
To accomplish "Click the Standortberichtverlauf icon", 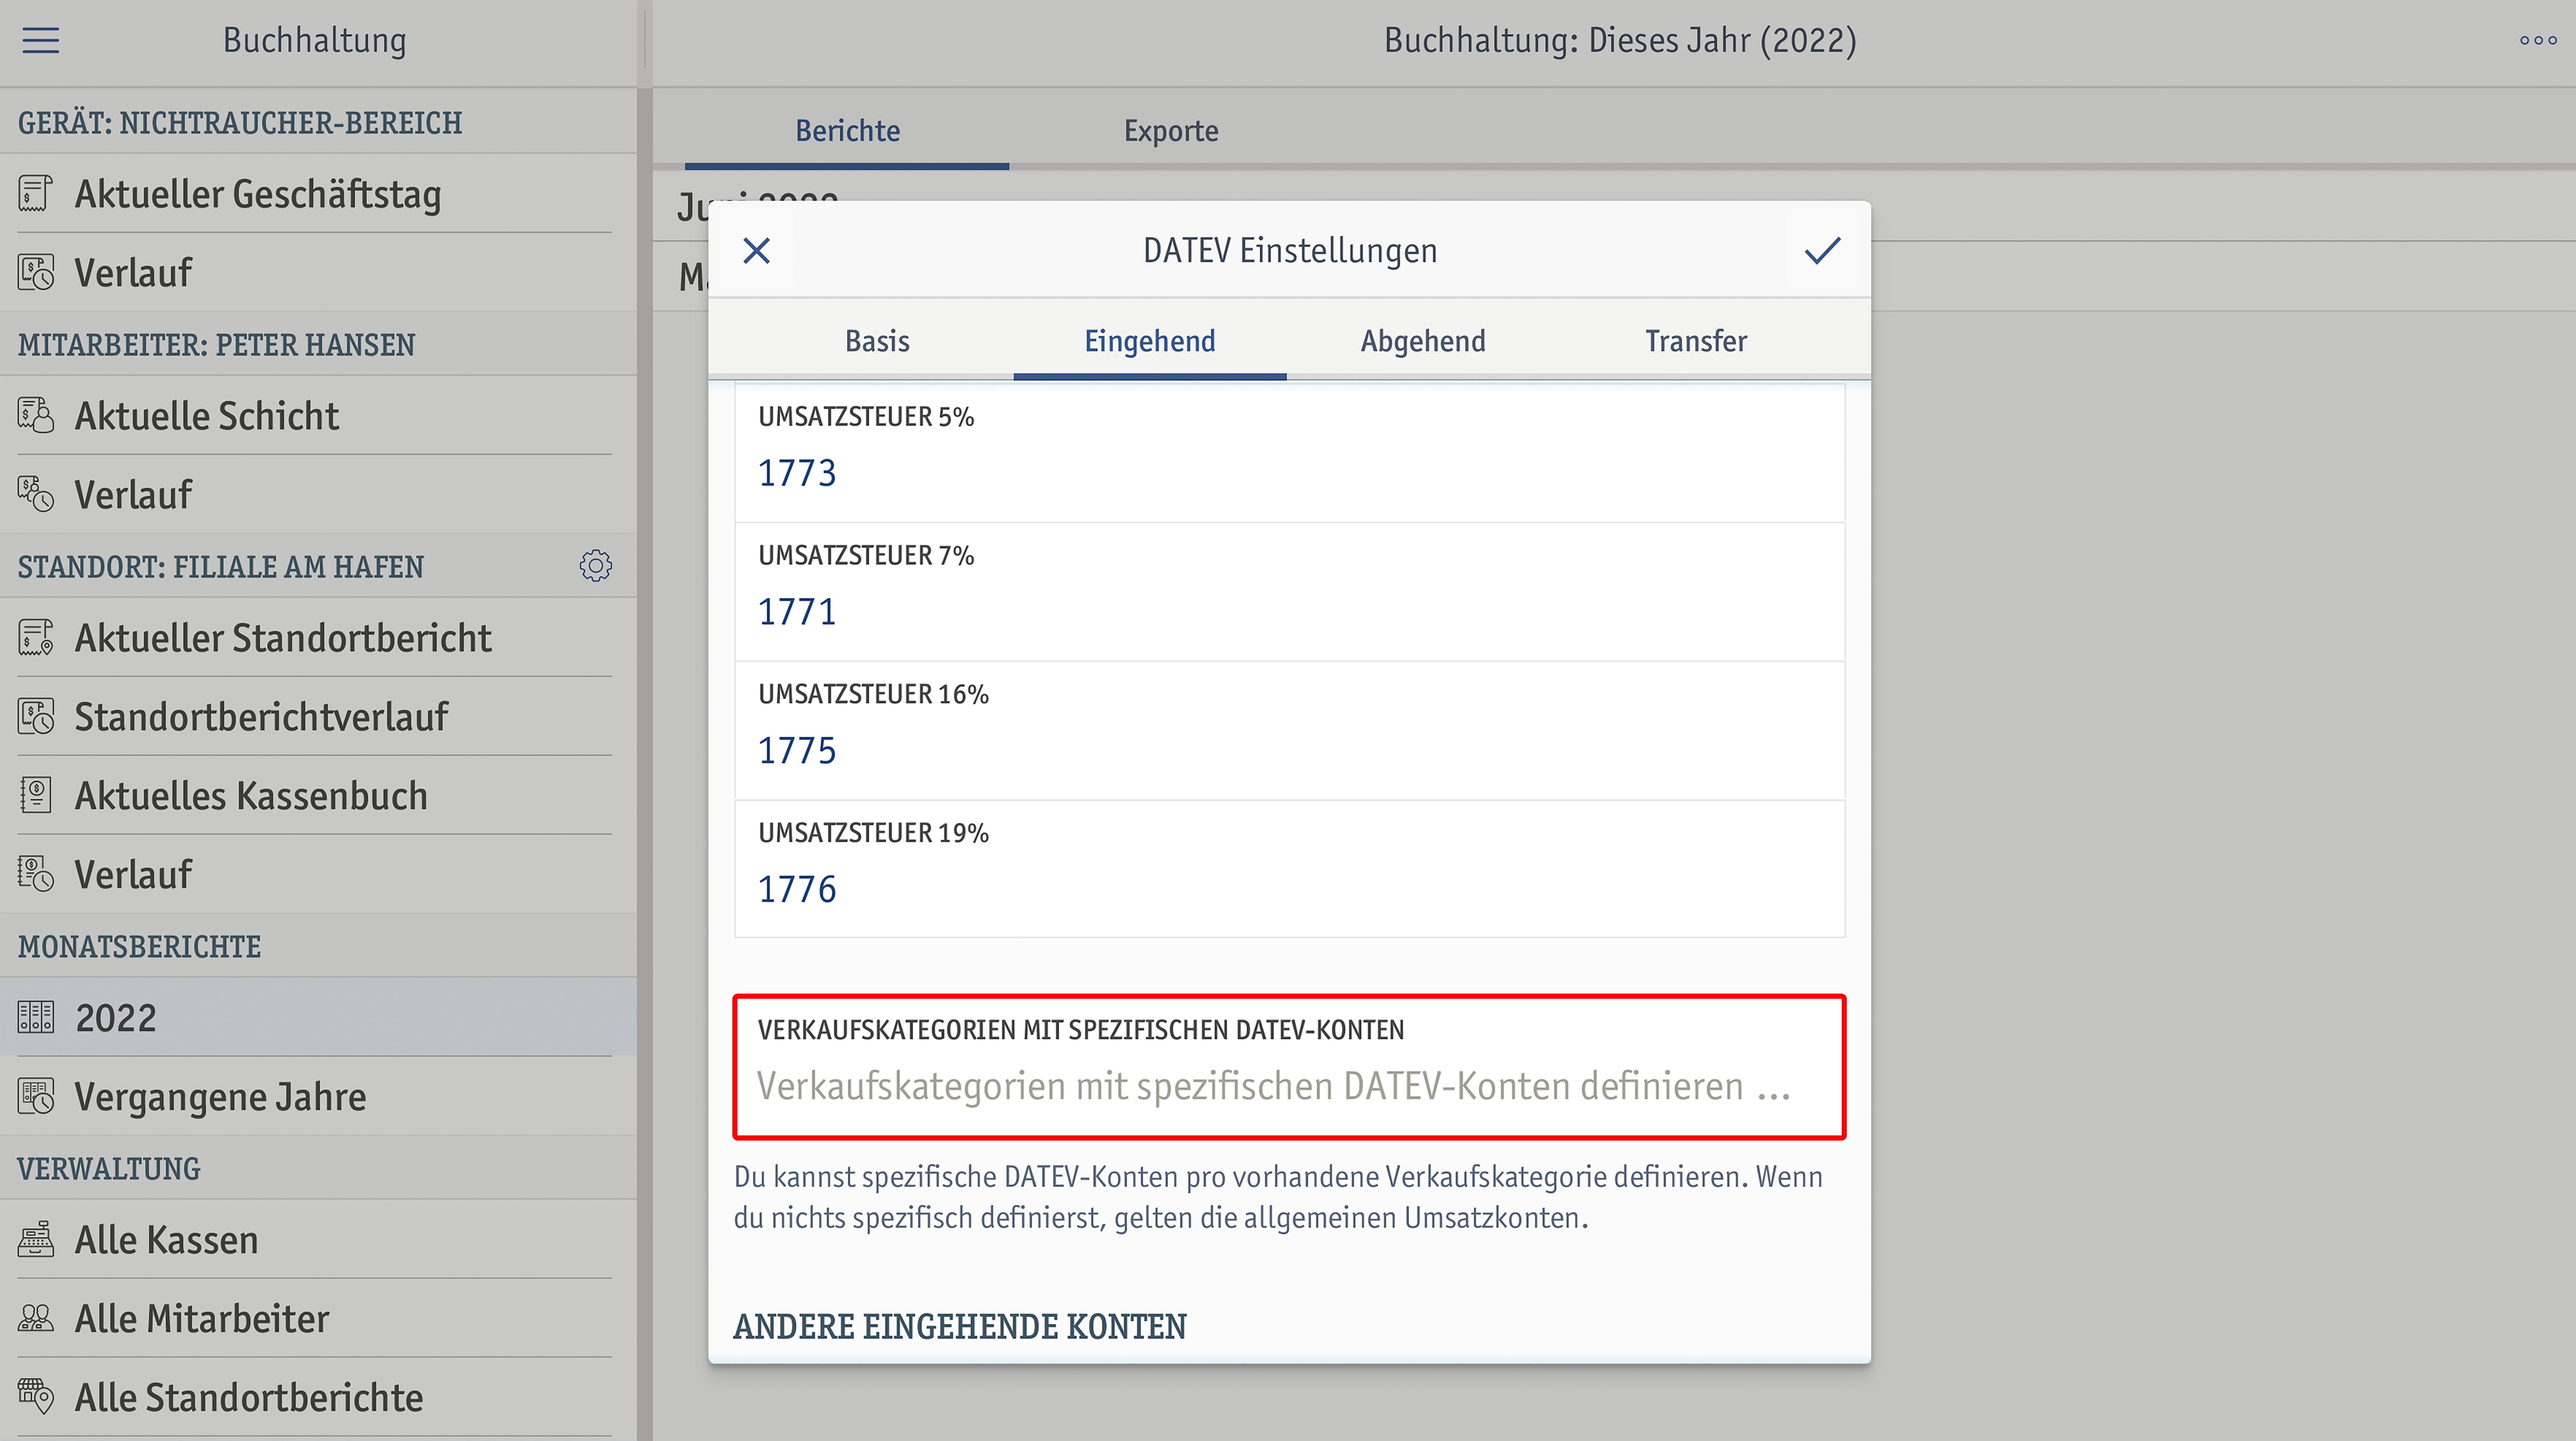I will pyautogui.click(x=36, y=716).
